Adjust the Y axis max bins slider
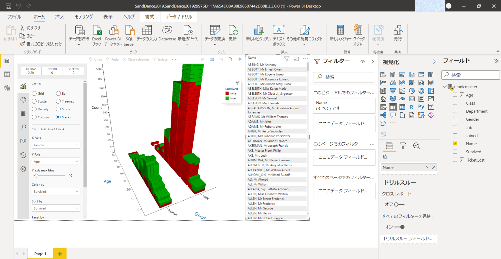The image size is (501, 259). tap(37, 176)
